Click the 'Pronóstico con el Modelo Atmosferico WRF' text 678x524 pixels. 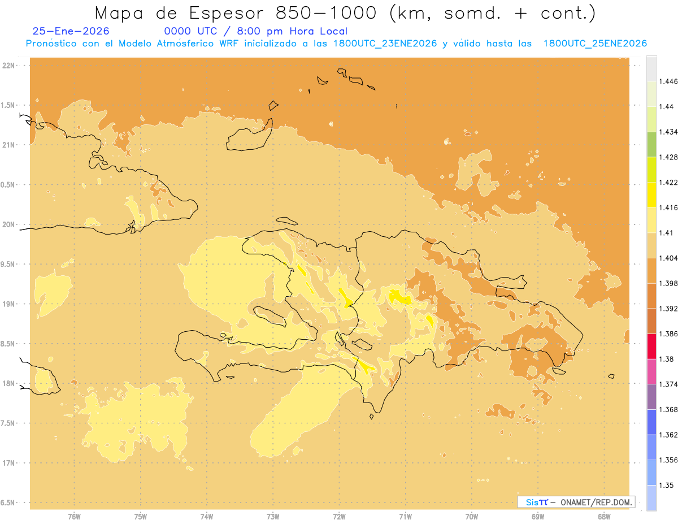[x=133, y=44]
